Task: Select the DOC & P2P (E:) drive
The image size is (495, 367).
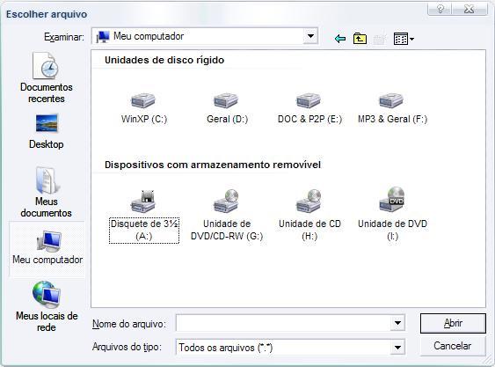Action: pyautogui.click(x=309, y=108)
